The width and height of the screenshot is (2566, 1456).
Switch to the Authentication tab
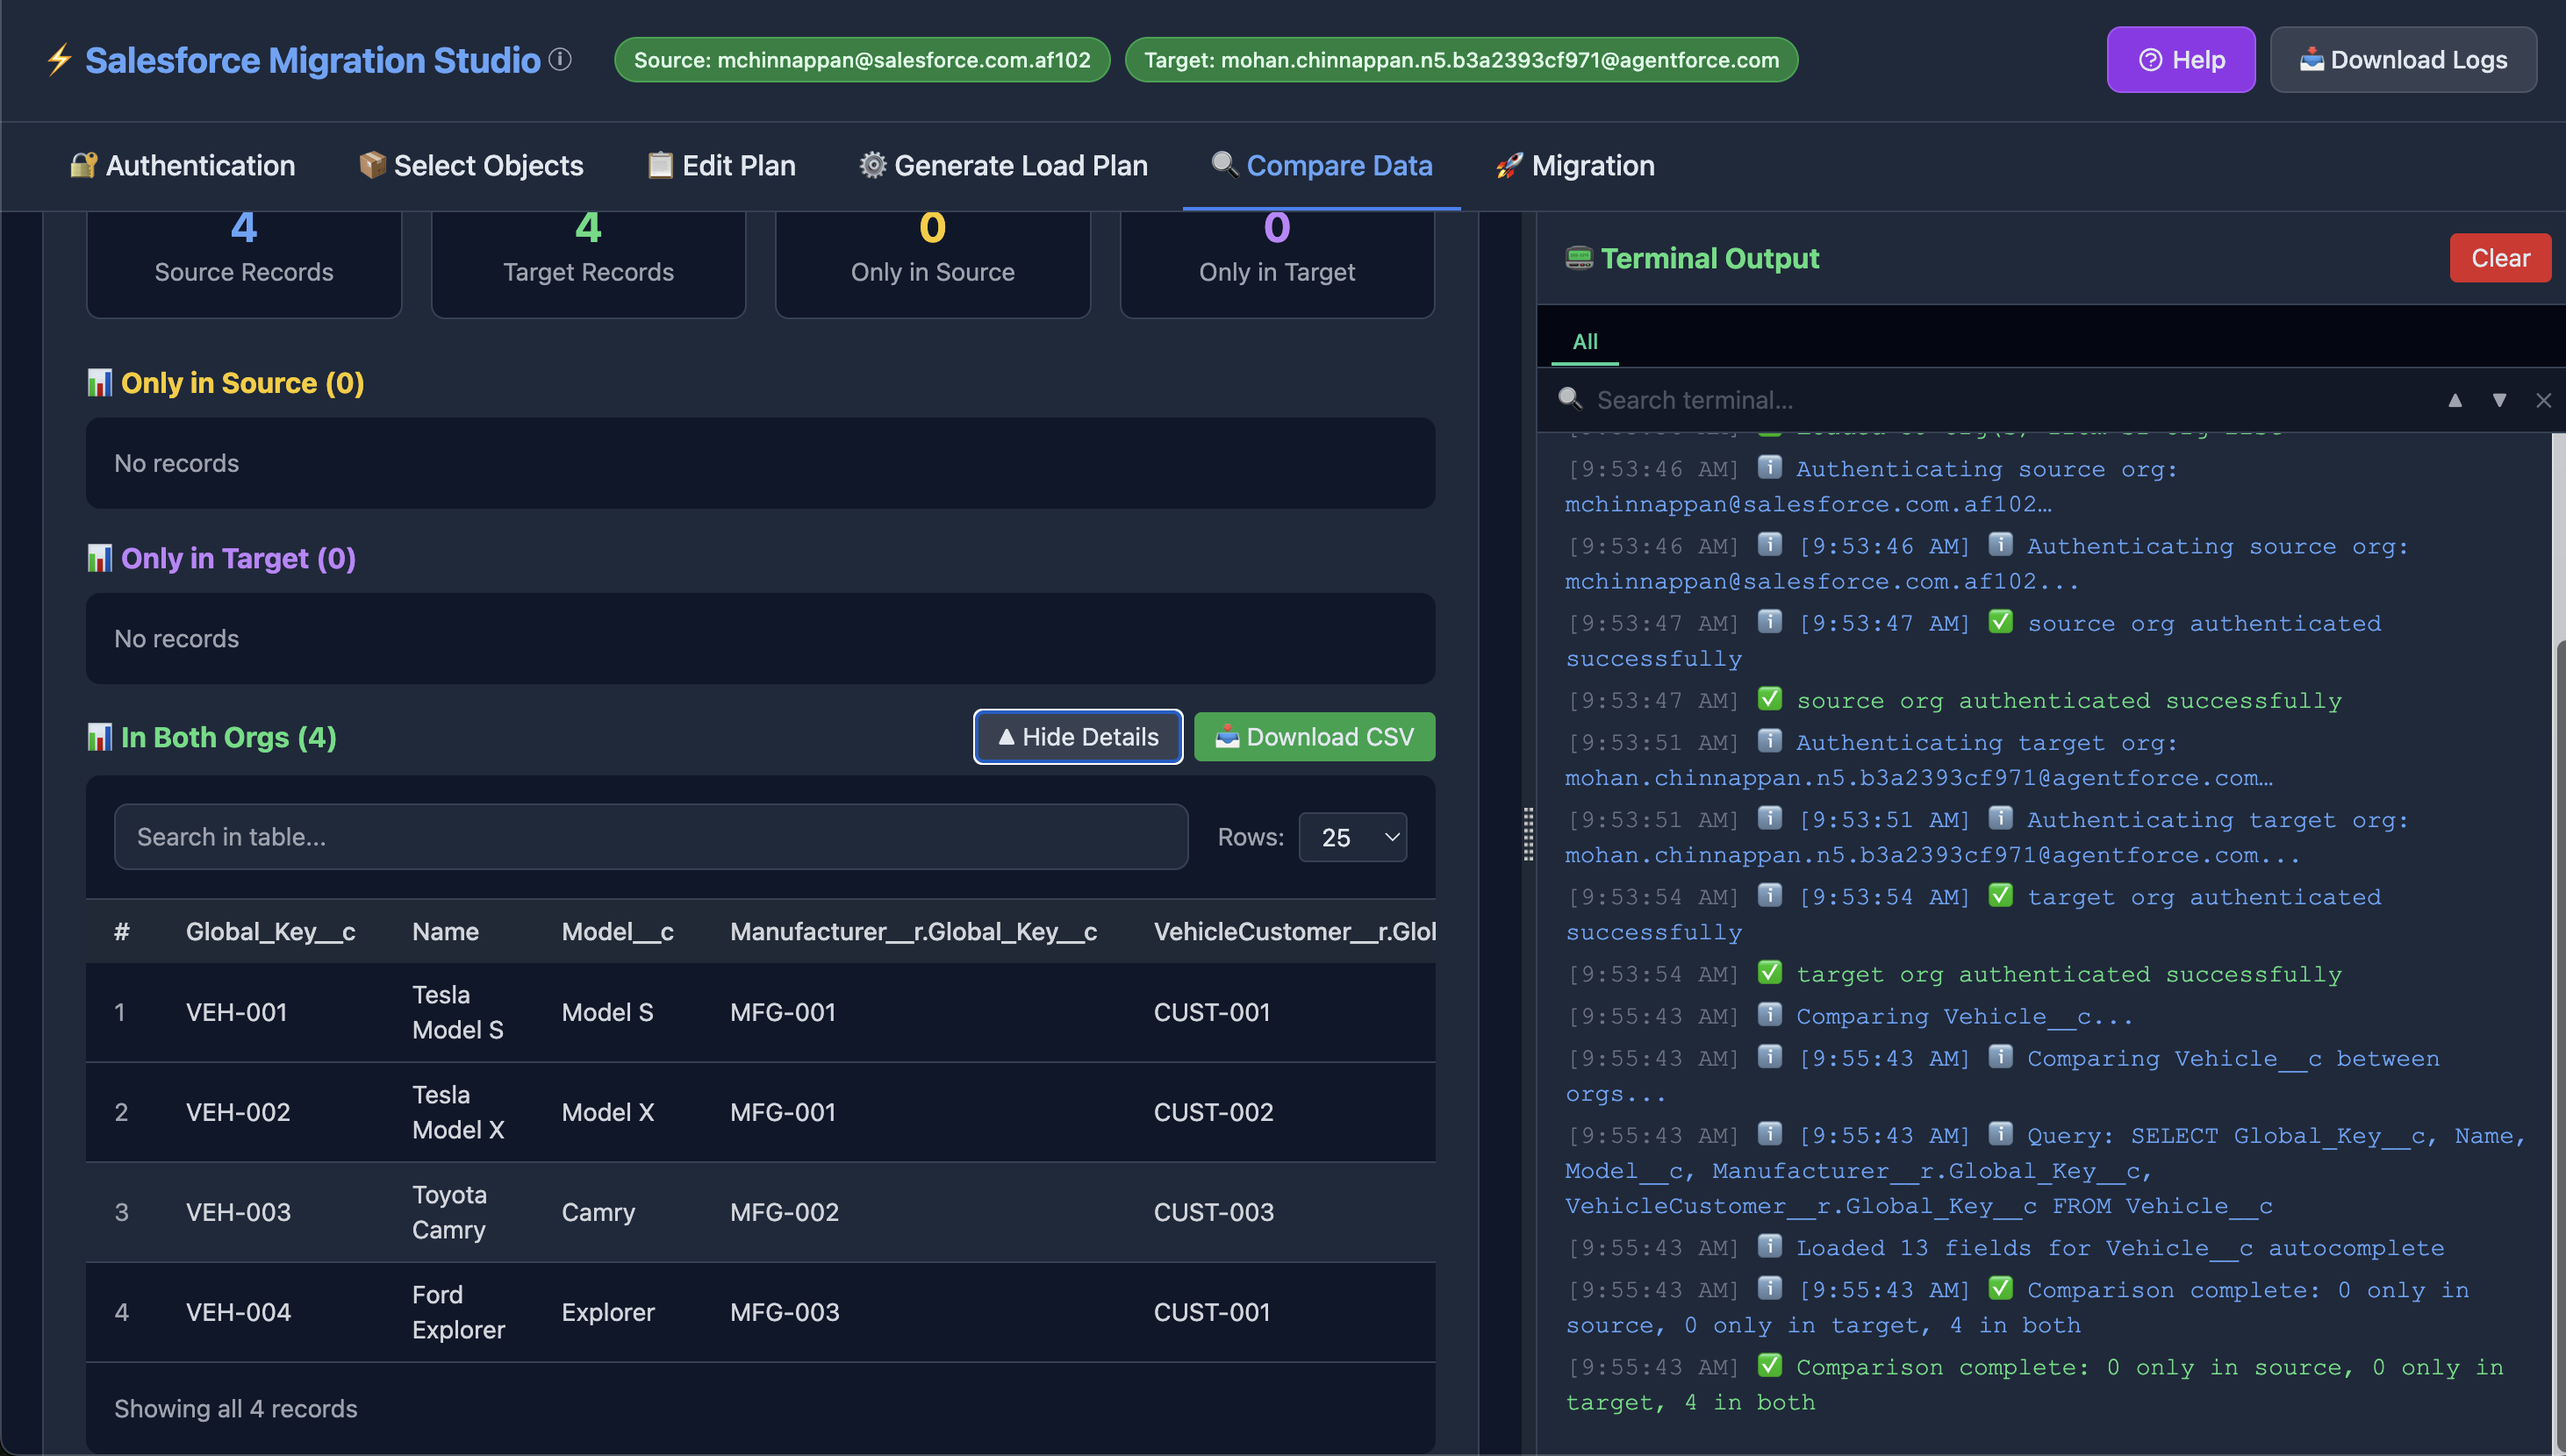coord(182,165)
